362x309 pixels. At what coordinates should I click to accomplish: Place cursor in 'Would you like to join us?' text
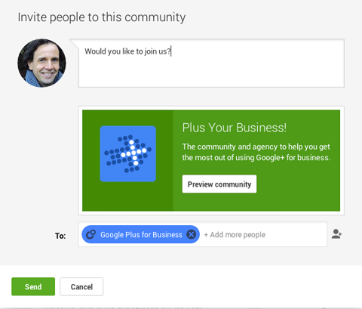(127, 51)
